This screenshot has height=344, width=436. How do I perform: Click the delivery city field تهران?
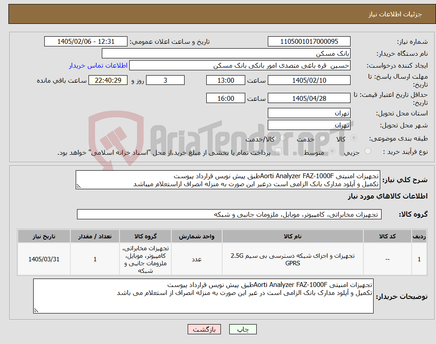[309, 125]
